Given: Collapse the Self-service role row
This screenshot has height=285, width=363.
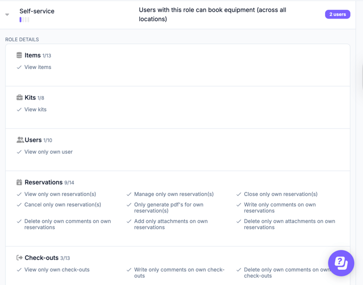Looking at the screenshot, I should point(7,15).
